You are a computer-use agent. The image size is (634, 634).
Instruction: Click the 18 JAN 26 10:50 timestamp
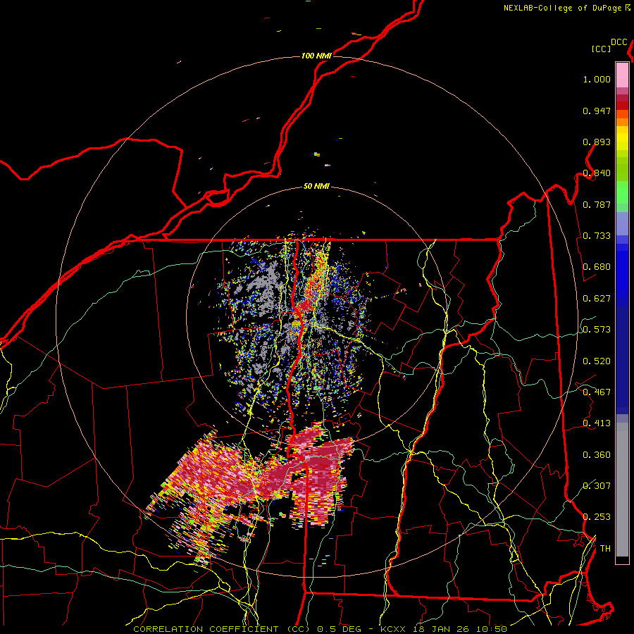click(459, 629)
